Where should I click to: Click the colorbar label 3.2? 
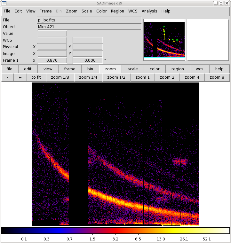tap(115, 239)
